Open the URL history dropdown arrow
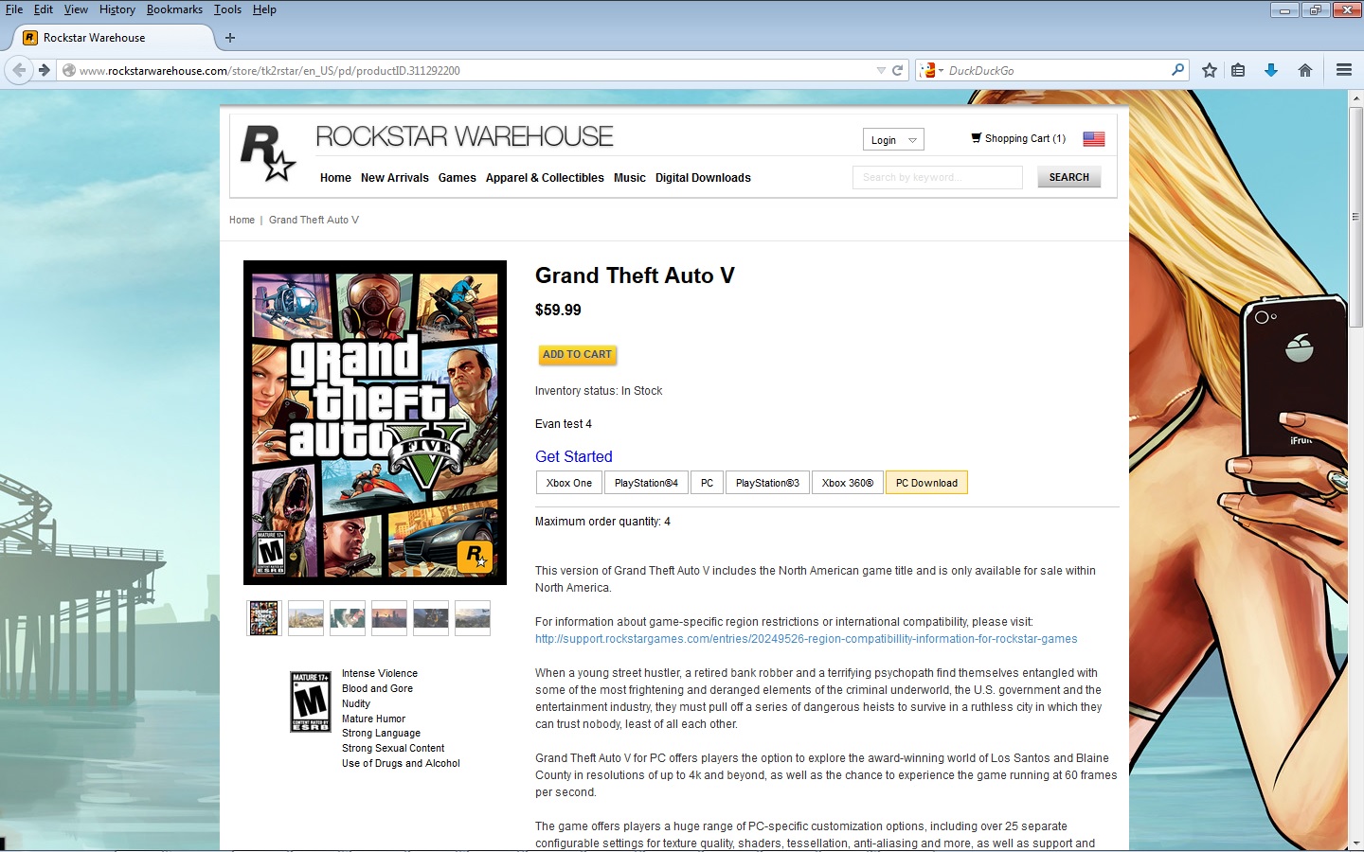The image size is (1364, 852). pyautogui.click(x=881, y=70)
